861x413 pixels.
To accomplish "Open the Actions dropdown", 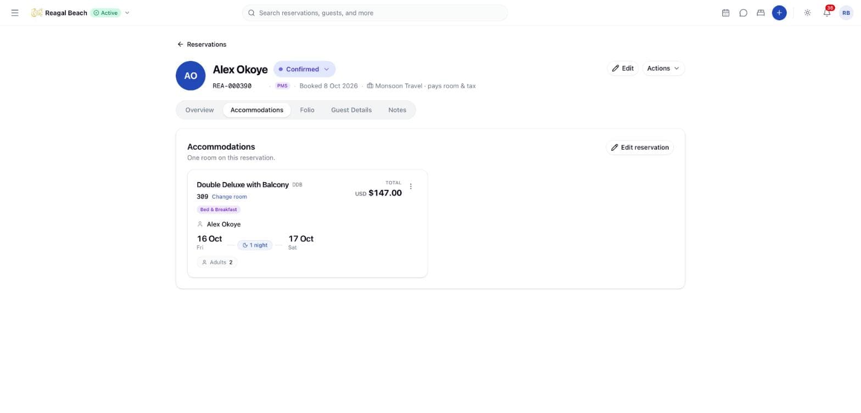I will [663, 69].
